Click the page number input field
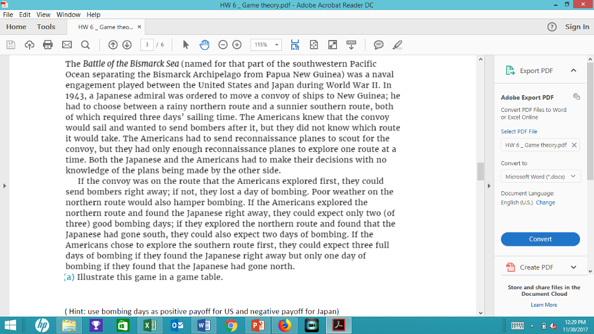The height and width of the screenshot is (334, 594). point(148,45)
